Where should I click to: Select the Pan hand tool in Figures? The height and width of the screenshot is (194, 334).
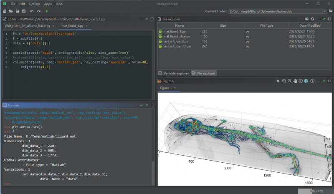[295, 81]
